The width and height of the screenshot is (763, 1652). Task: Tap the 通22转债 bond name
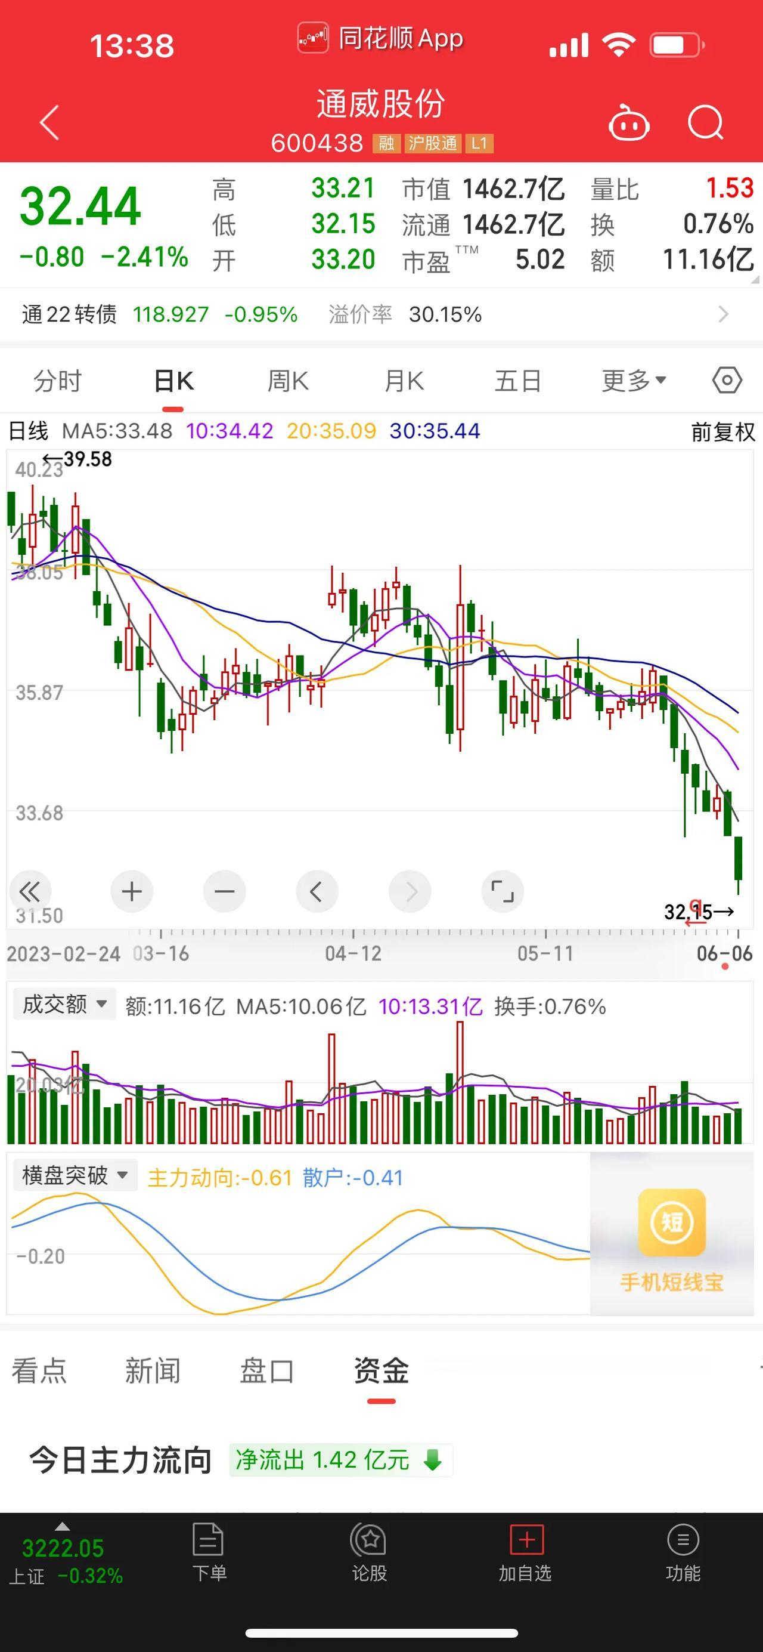[x=69, y=314]
